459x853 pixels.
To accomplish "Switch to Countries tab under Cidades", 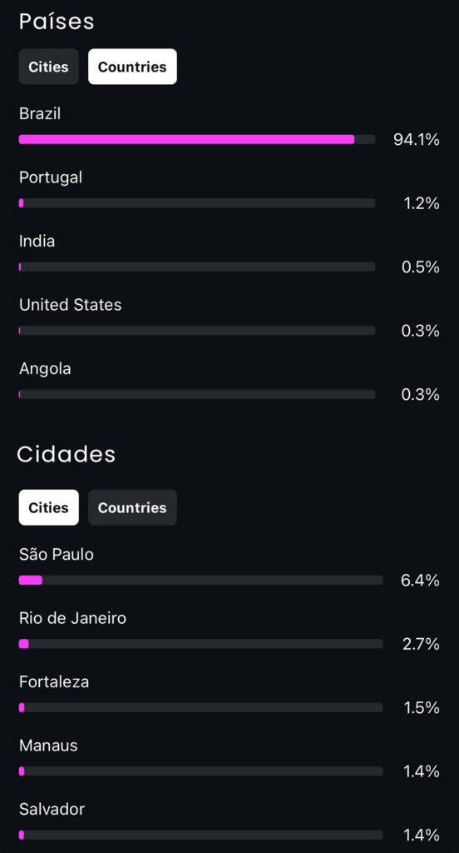I will click(132, 507).
